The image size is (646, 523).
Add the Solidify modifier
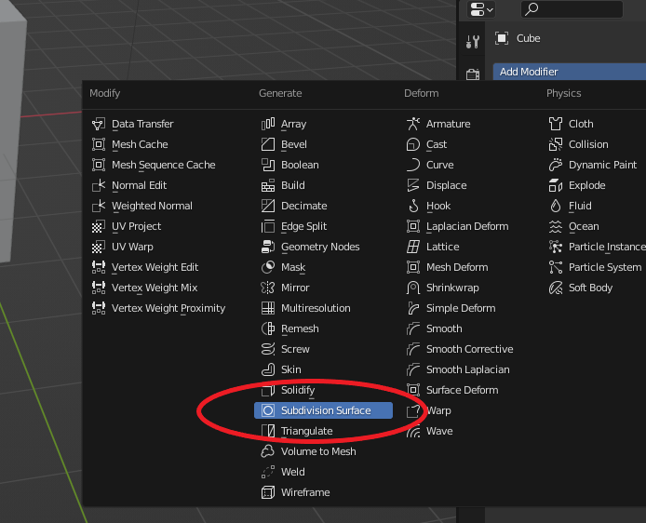click(x=298, y=390)
